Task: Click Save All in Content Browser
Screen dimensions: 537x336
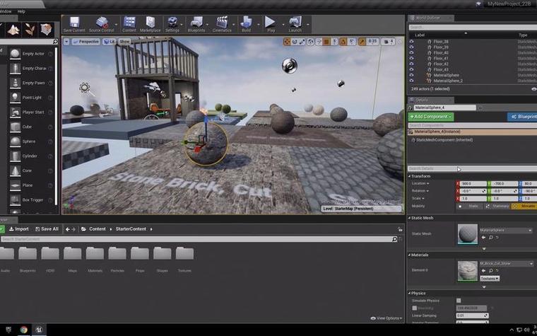Action: click(47, 229)
